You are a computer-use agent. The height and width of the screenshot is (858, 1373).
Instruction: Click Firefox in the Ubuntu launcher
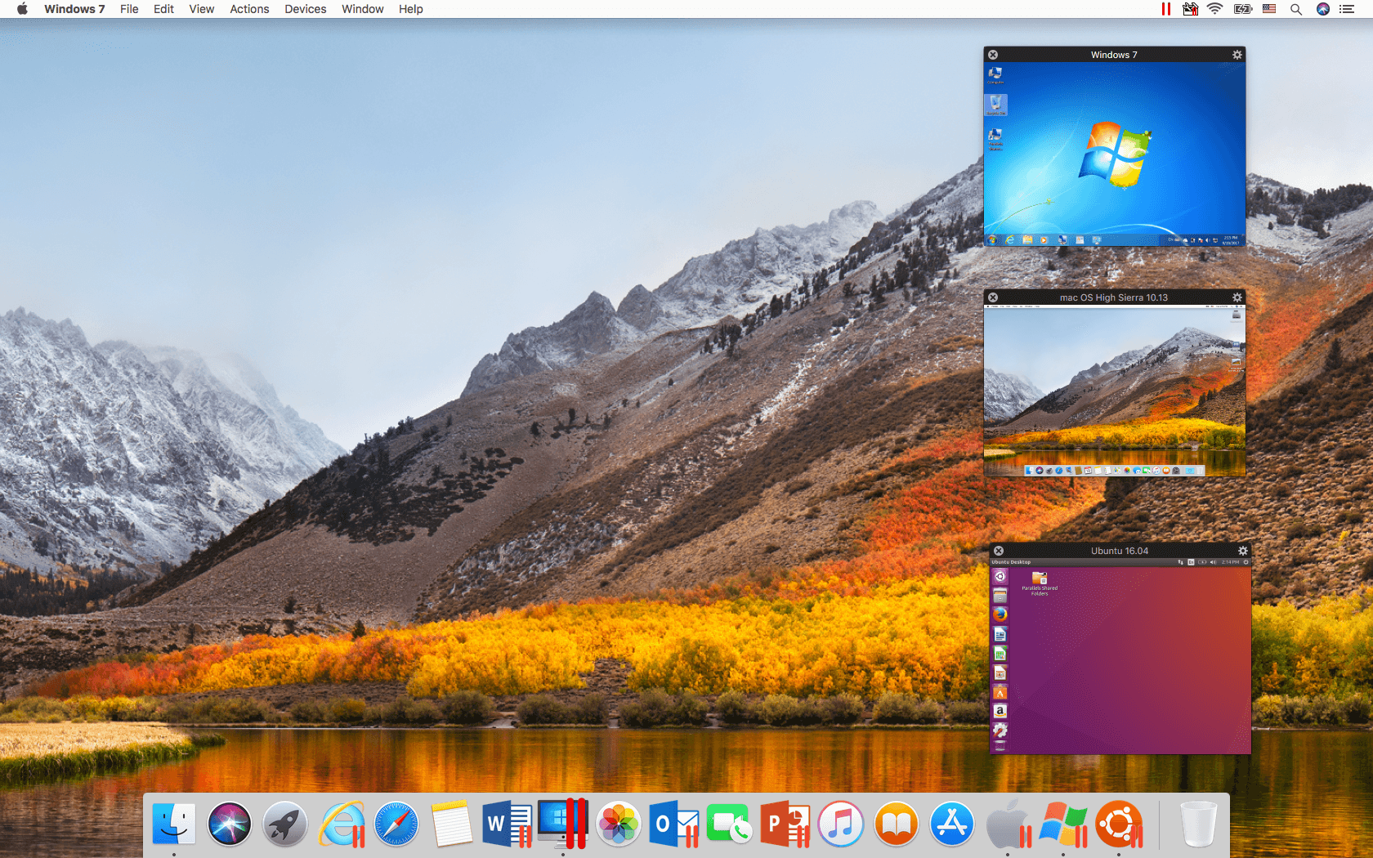[1000, 614]
